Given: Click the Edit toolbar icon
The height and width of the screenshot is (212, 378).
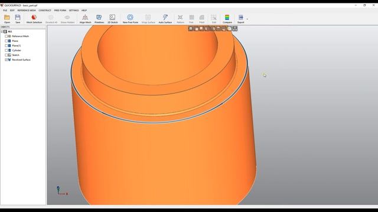Looking at the screenshot, I should [x=214, y=19].
